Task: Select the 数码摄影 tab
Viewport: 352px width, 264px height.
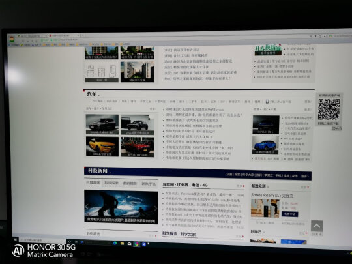Action: [x=130, y=183]
